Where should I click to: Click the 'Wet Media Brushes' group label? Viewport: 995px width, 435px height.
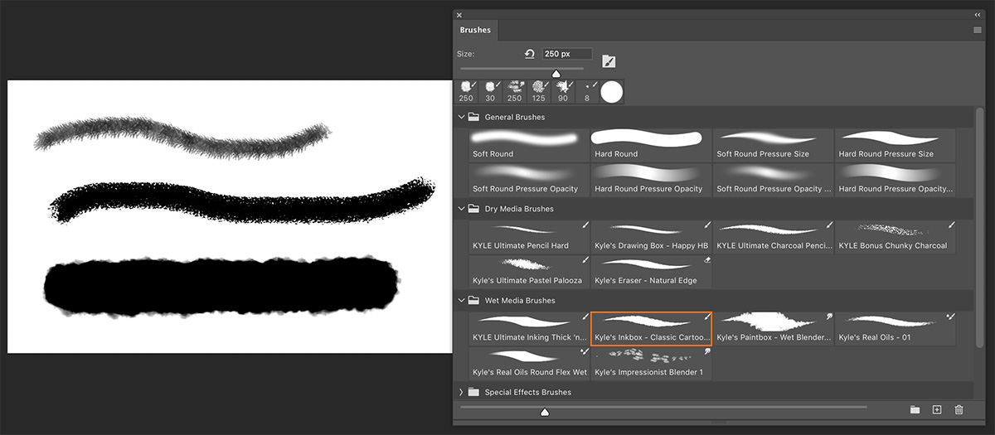pos(520,301)
